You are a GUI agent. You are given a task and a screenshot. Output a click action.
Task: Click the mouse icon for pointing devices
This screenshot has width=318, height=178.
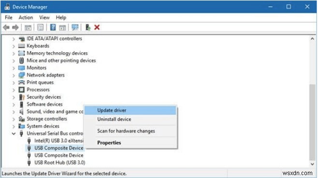click(21, 60)
